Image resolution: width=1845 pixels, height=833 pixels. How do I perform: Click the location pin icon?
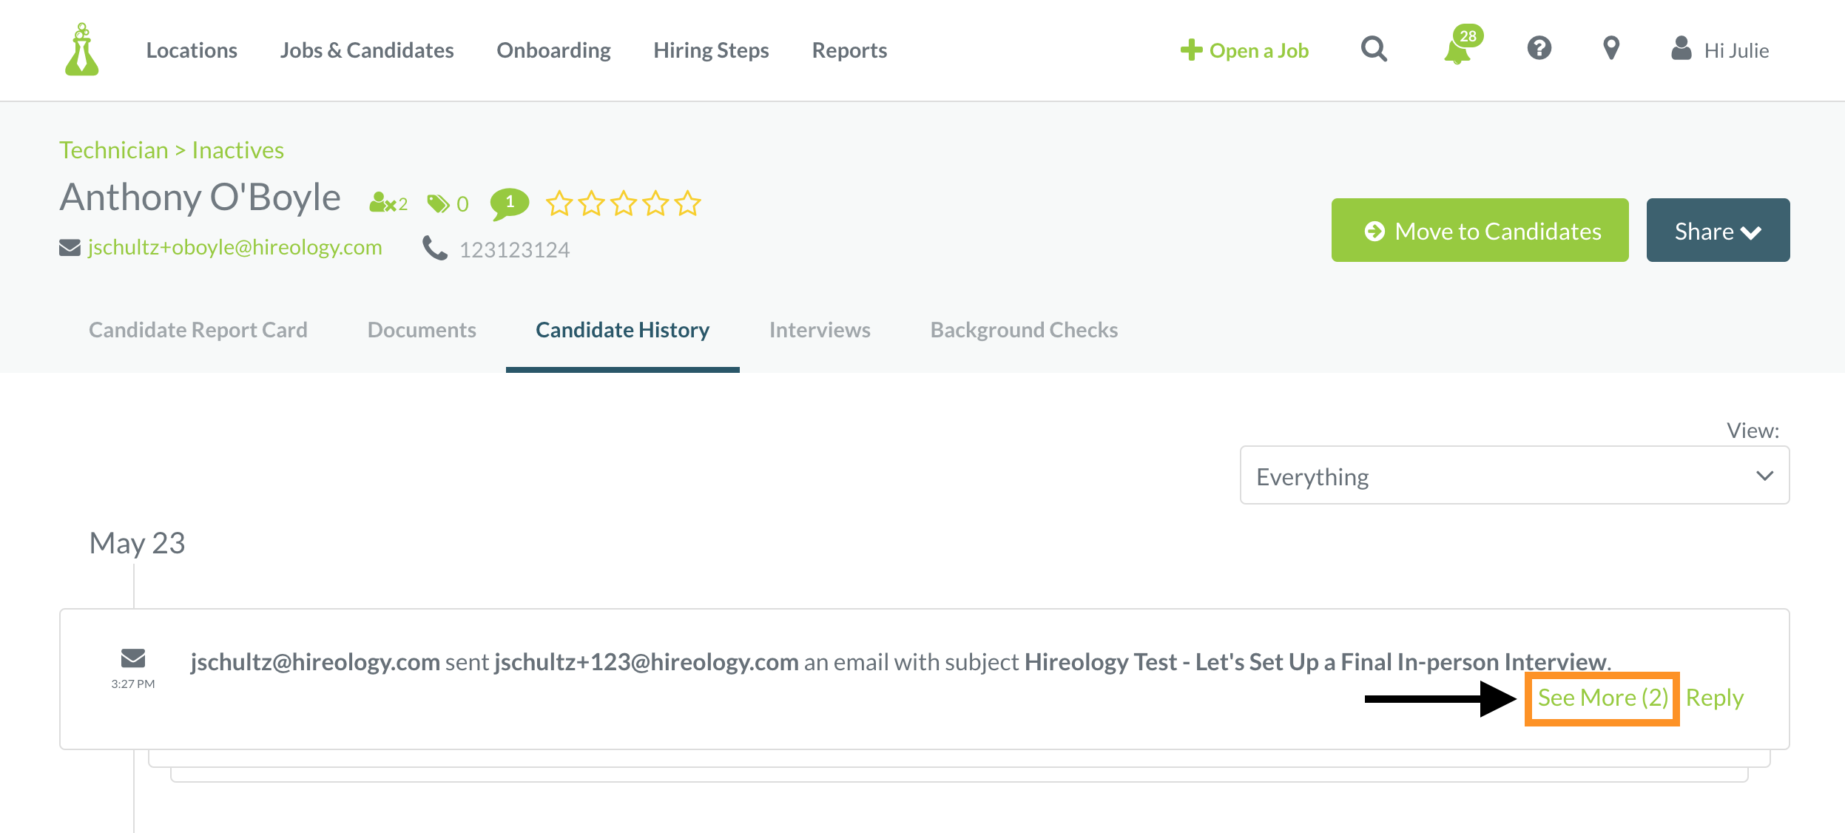[x=1610, y=49]
